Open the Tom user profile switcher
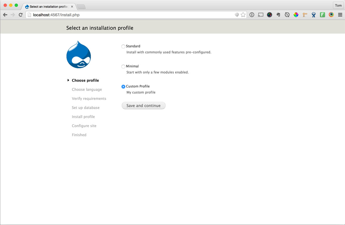The width and height of the screenshot is (345, 225). click(338, 5)
